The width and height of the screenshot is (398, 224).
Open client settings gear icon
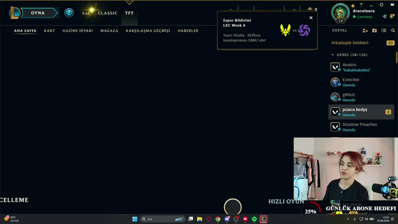[x=382, y=5]
